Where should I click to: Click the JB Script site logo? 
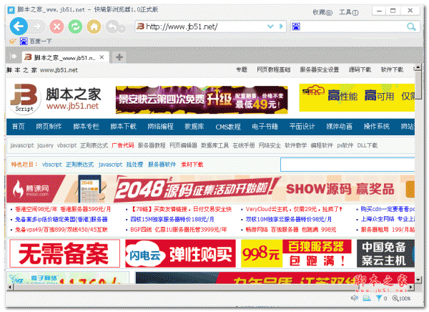click(24, 98)
